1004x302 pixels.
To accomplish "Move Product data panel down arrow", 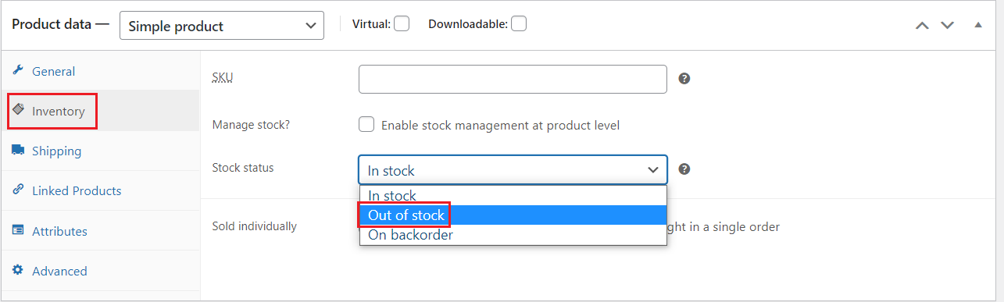I will 948,25.
